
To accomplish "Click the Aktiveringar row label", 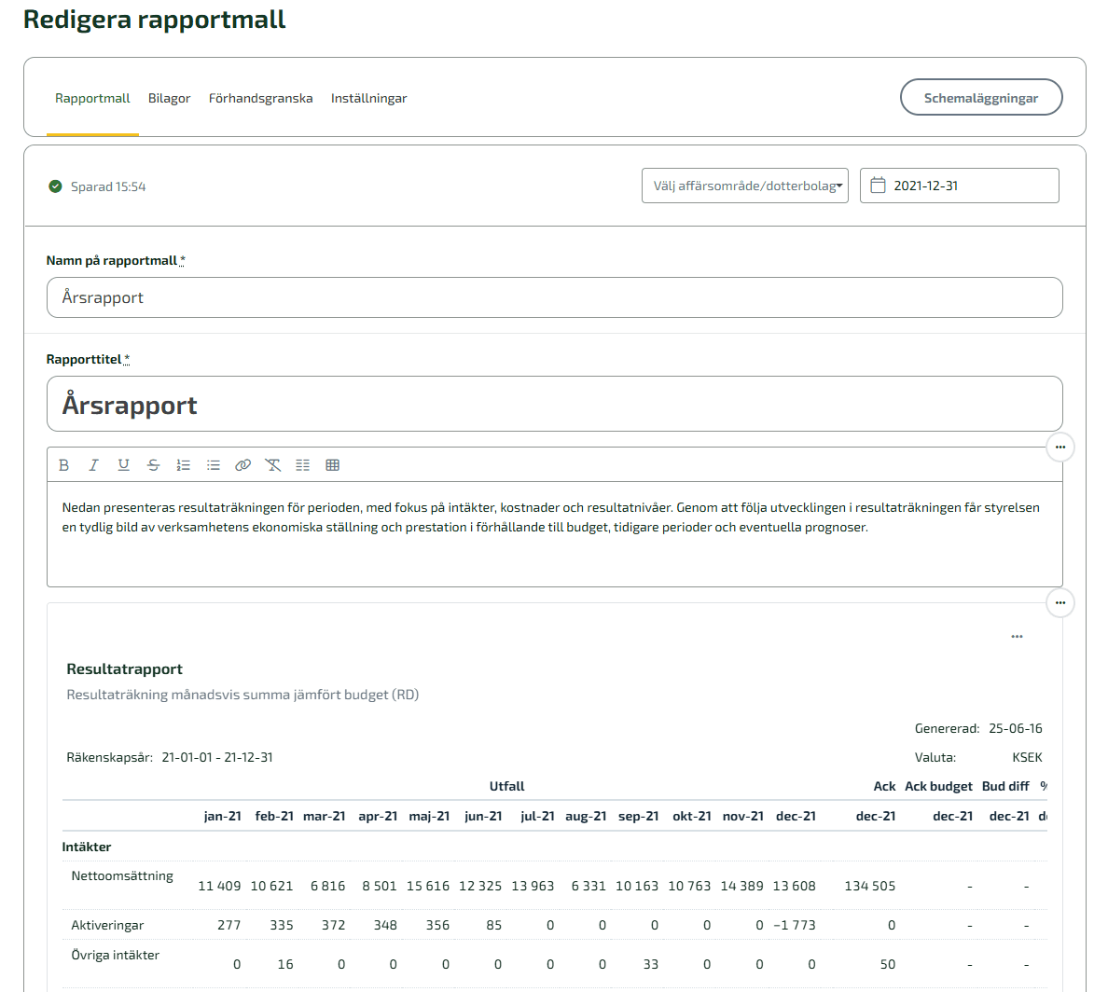I will click(107, 925).
